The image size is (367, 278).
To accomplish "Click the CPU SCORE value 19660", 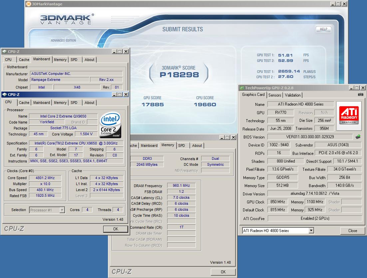I will [x=205, y=105].
